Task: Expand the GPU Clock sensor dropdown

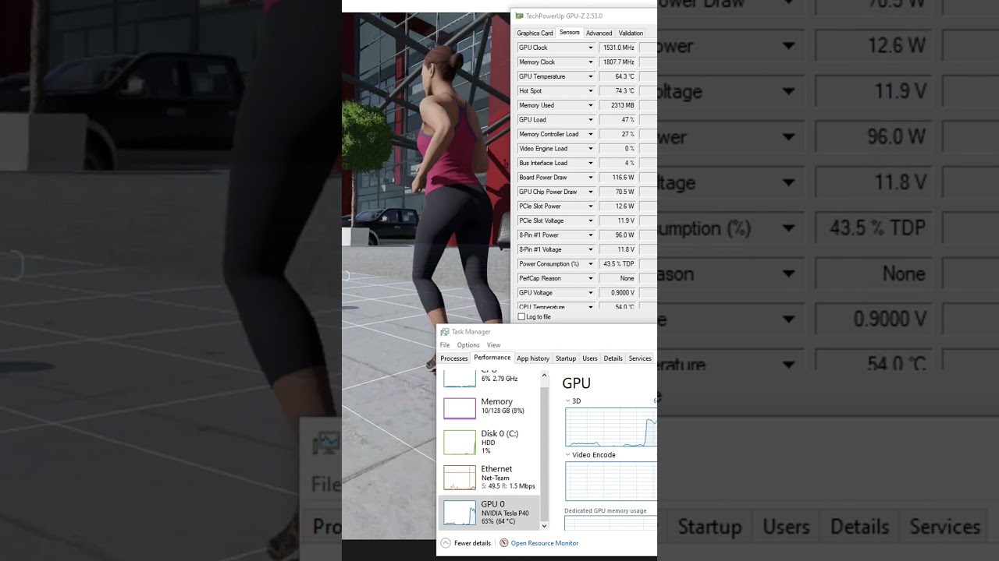Action: [x=591, y=48]
